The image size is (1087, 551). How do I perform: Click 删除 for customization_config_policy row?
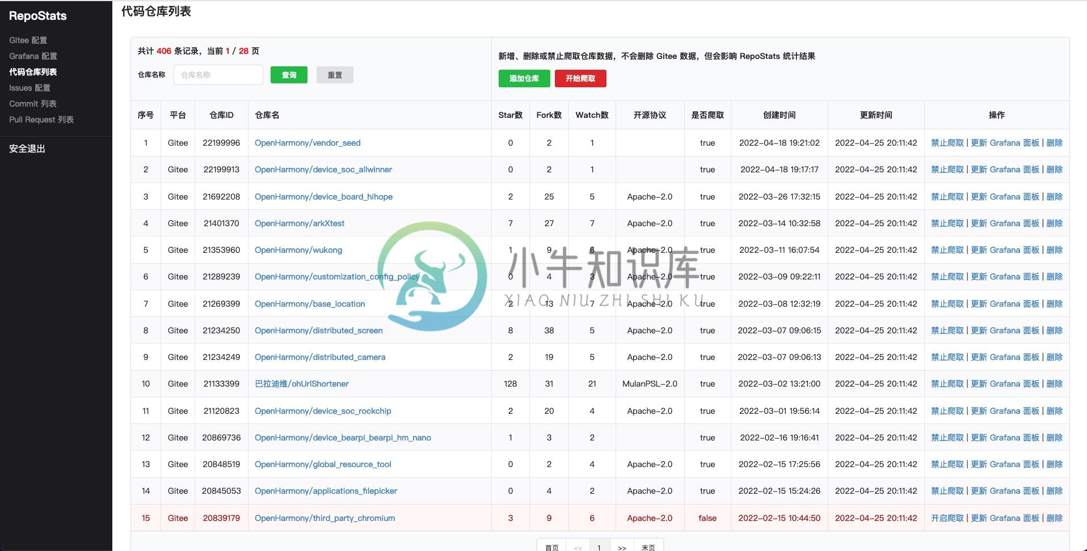pyautogui.click(x=1054, y=277)
